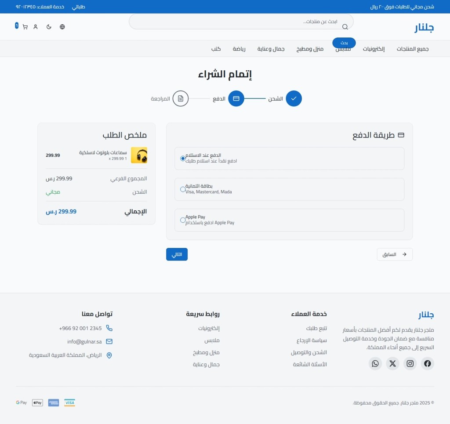Click the location pin icon in footer
This screenshot has height=424, width=450.
point(109,355)
